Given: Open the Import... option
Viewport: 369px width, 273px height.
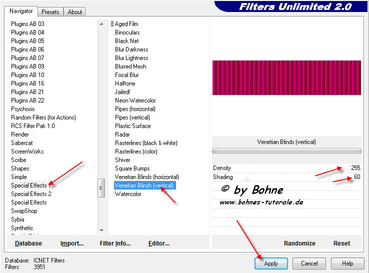Looking at the screenshot, I should coord(72,243).
